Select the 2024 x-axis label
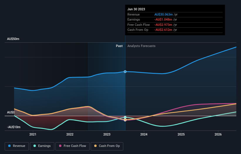The image size is (241, 154). coord(144,134)
